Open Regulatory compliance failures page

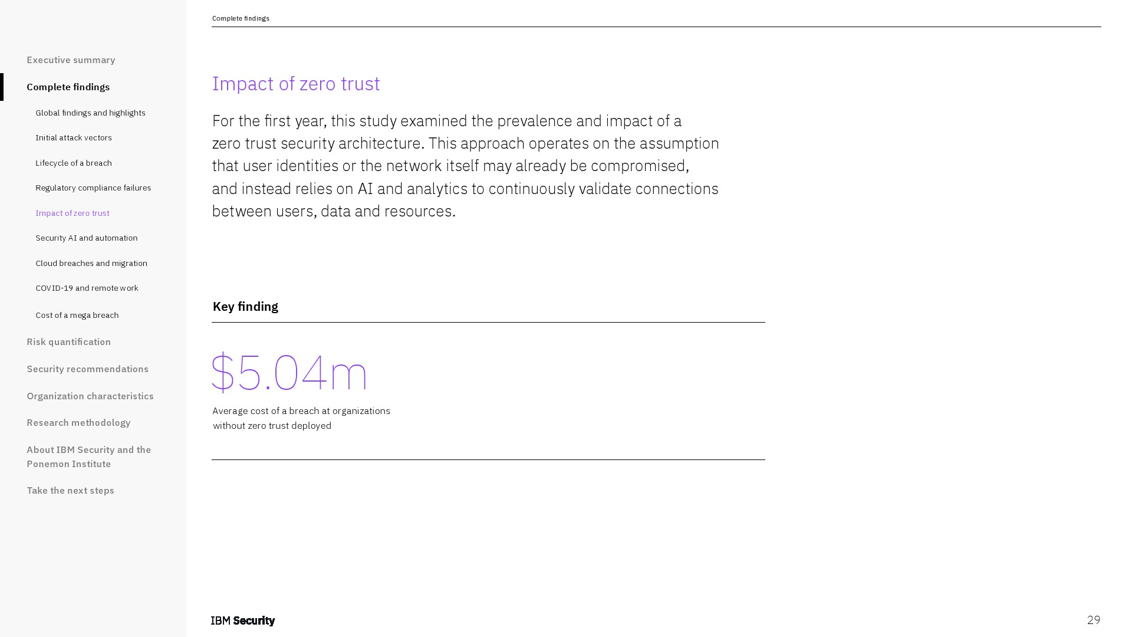click(93, 188)
